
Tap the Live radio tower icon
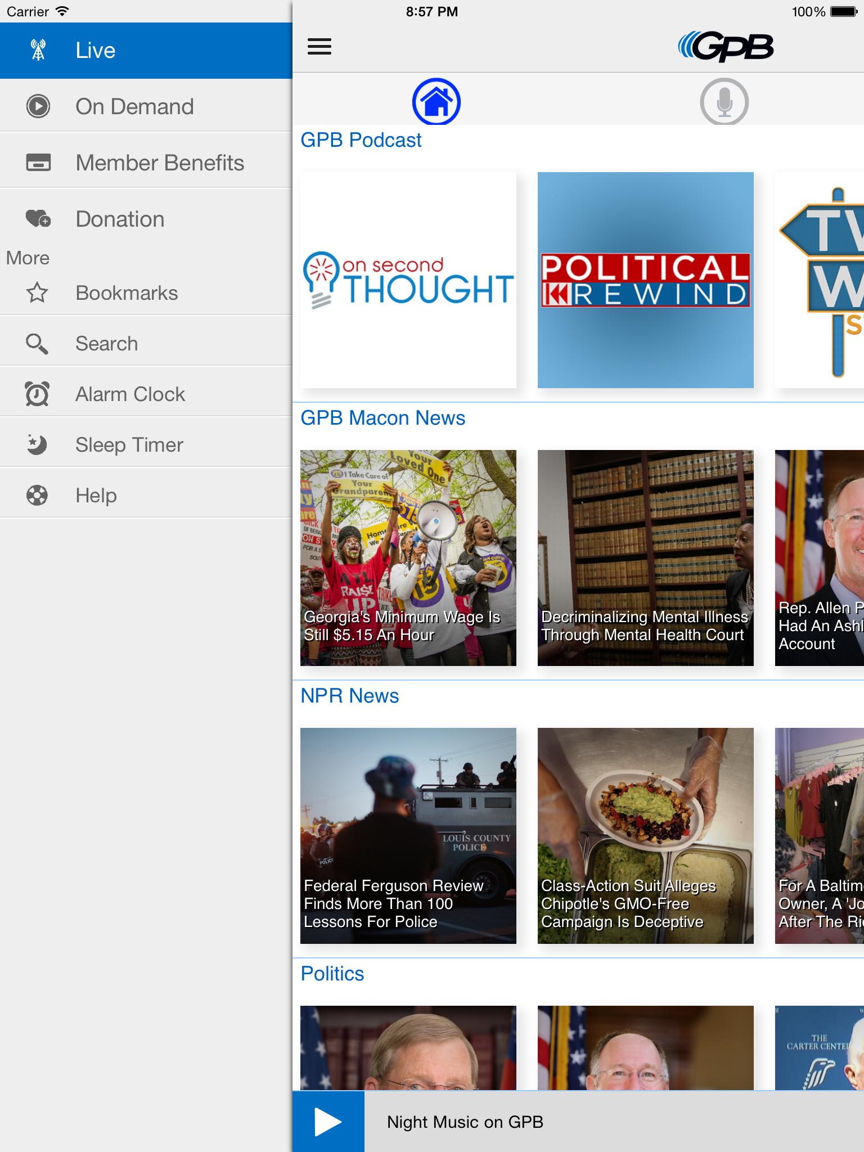(38, 50)
